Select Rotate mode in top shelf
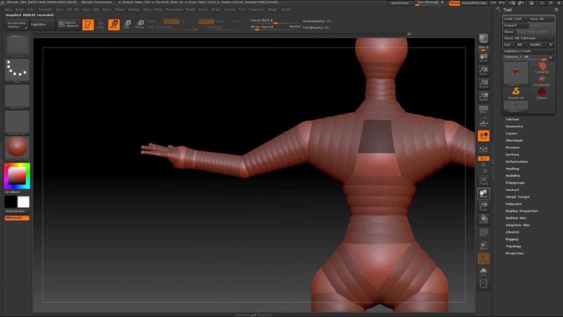The width and height of the screenshot is (563, 317). [x=139, y=25]
